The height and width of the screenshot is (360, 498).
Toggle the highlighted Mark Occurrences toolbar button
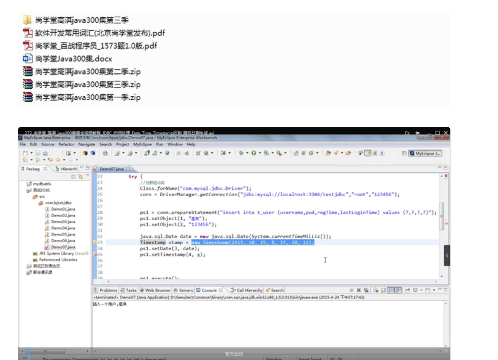coord(368,153)
